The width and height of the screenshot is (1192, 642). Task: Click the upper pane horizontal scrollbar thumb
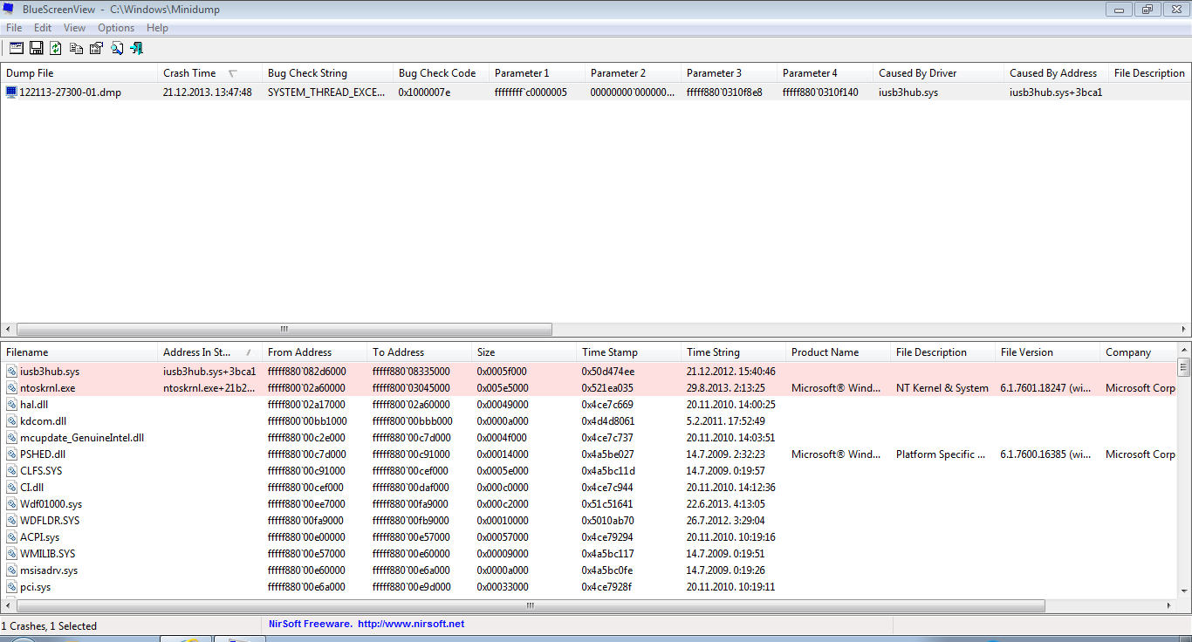(284, 330)
